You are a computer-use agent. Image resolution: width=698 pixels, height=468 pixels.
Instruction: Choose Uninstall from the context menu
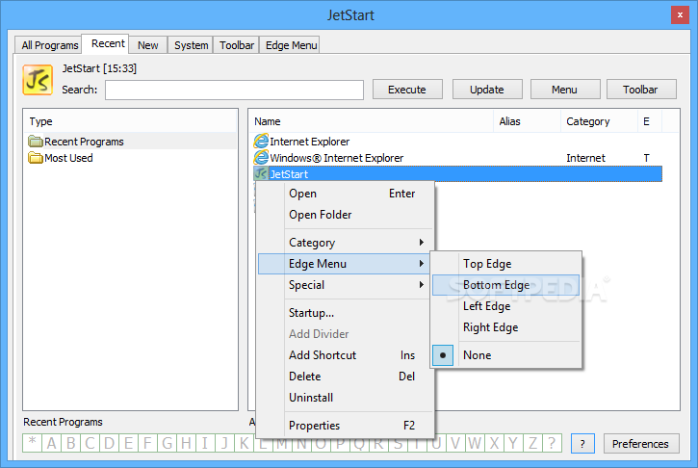click(x=345, y=398)
